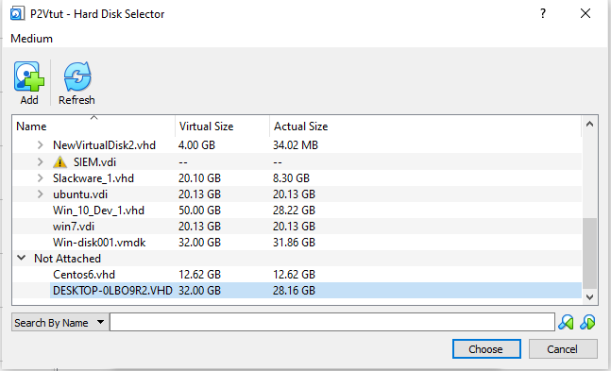Viewport: 611px width, 371px height.
Task: Select the Slackware_1.vhd name
Action: [x=93, y=178]
